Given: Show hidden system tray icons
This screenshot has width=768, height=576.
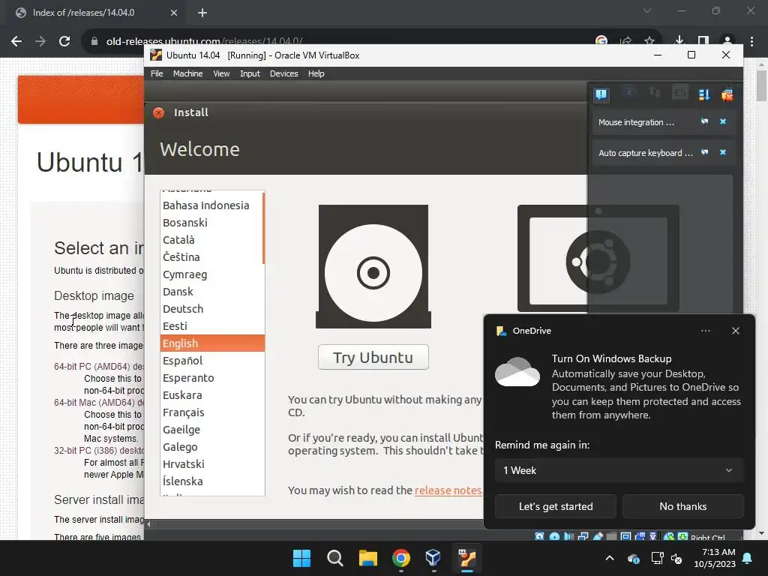Looking at the screenshot, I should tap(610, 558).
